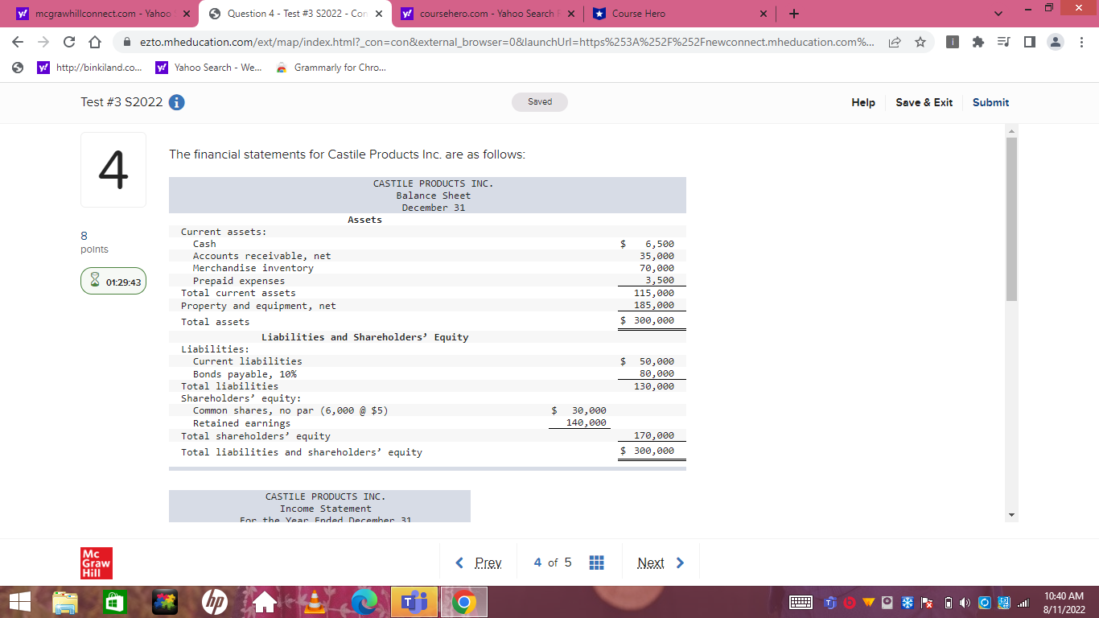Submit the test
The height and width of the screenshot is (618, 1099).
coord(990,102)
